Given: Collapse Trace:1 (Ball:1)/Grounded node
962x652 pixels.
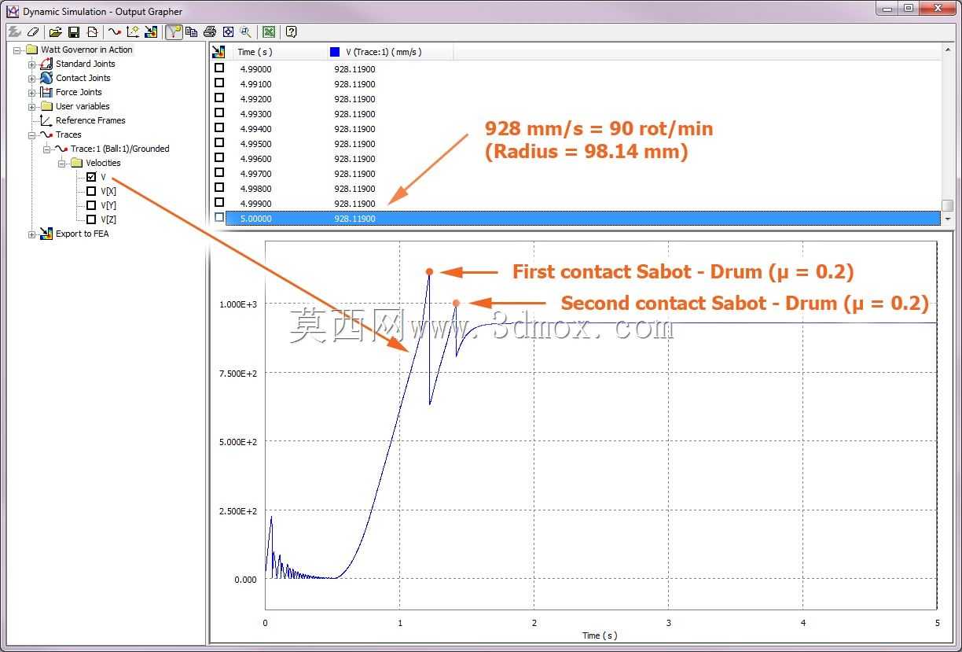Looking at the screenshot, I should coord(46,149).
